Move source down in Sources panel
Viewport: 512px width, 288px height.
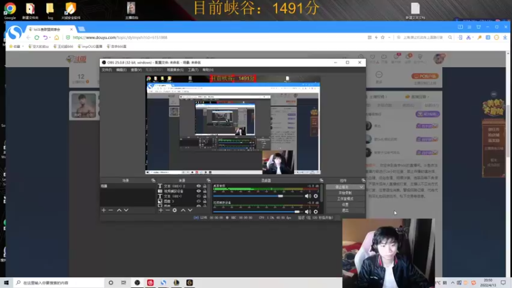point(190,211)
